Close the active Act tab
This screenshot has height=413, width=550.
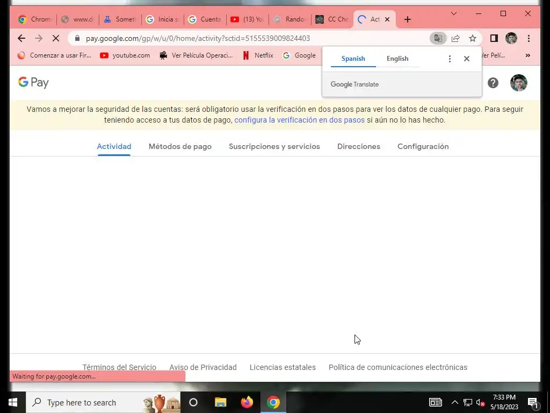point(387,19)
